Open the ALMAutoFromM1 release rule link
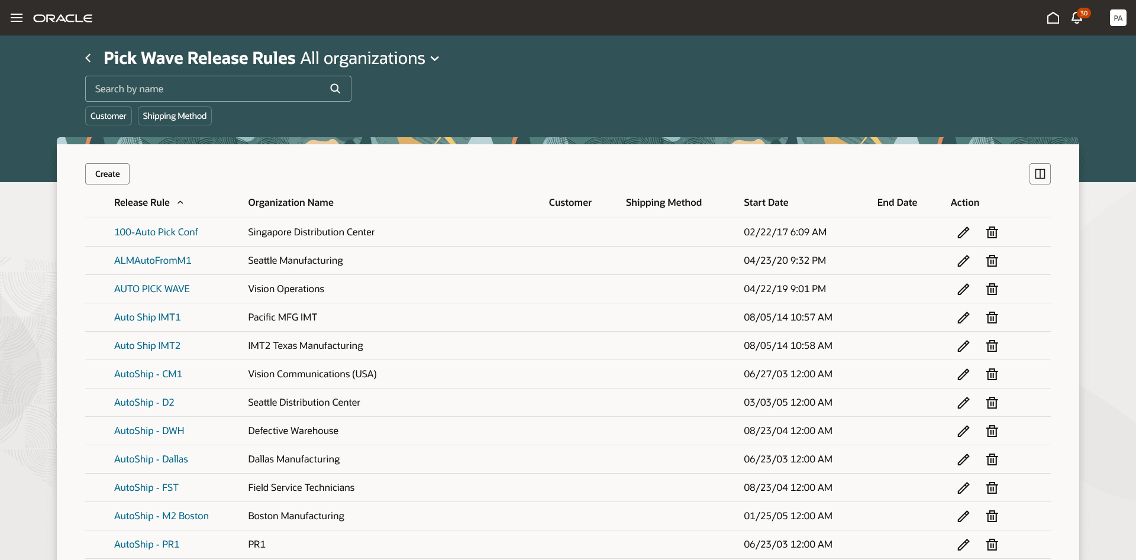Viewport: 1136px width, 560px height. 153,260
